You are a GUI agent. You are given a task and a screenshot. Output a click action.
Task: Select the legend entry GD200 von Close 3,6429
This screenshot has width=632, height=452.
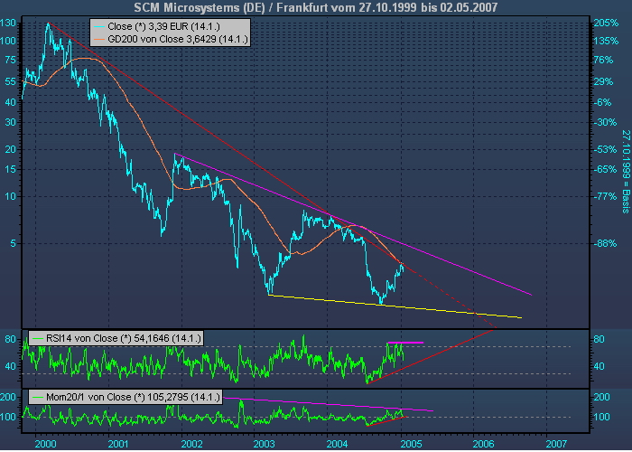click(x=177, y=39)
